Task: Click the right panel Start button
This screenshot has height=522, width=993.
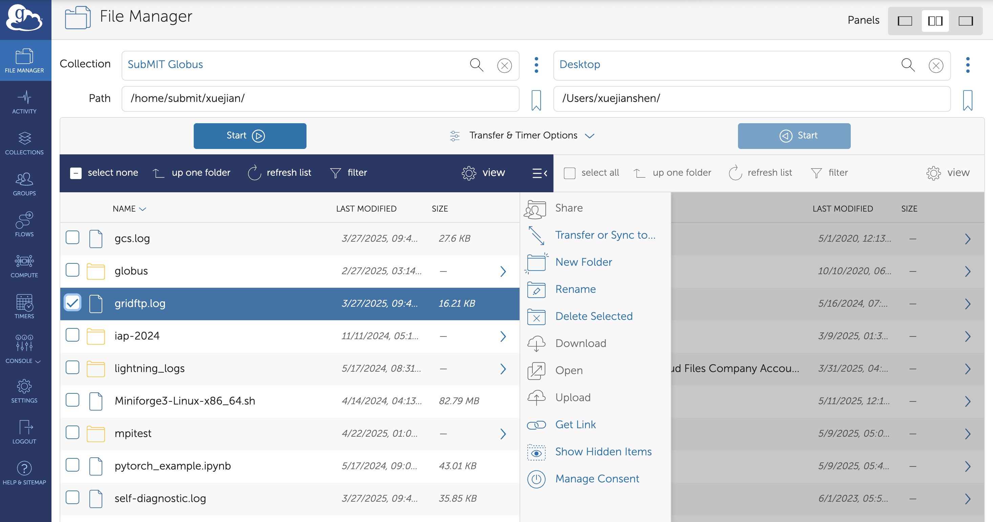Action: [794, 136]
